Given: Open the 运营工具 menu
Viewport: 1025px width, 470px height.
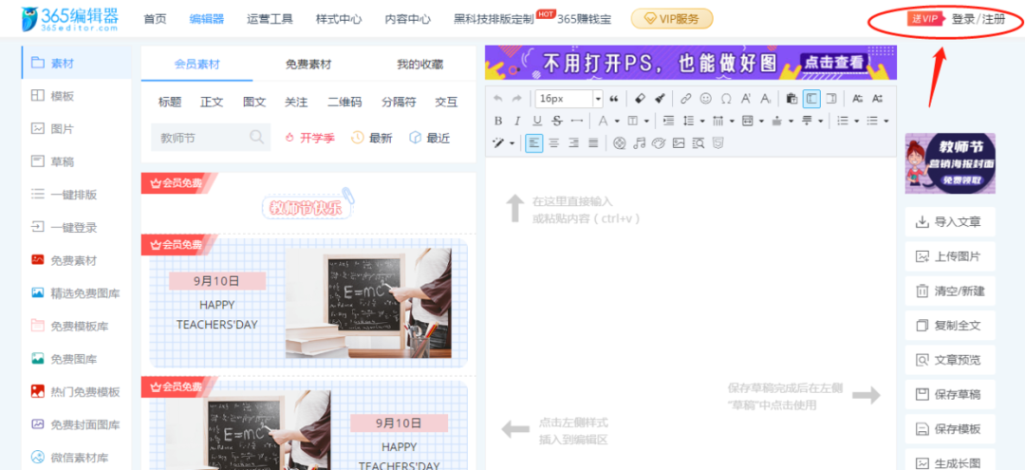Looking at the screenshot, I should [270, 19].
